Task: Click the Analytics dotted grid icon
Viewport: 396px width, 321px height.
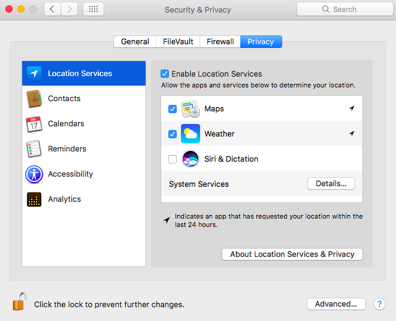Action: click(34, 199)
